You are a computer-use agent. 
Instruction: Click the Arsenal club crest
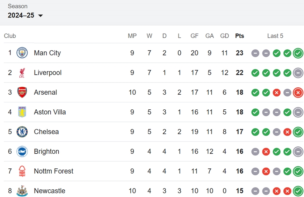coord(22,92)
